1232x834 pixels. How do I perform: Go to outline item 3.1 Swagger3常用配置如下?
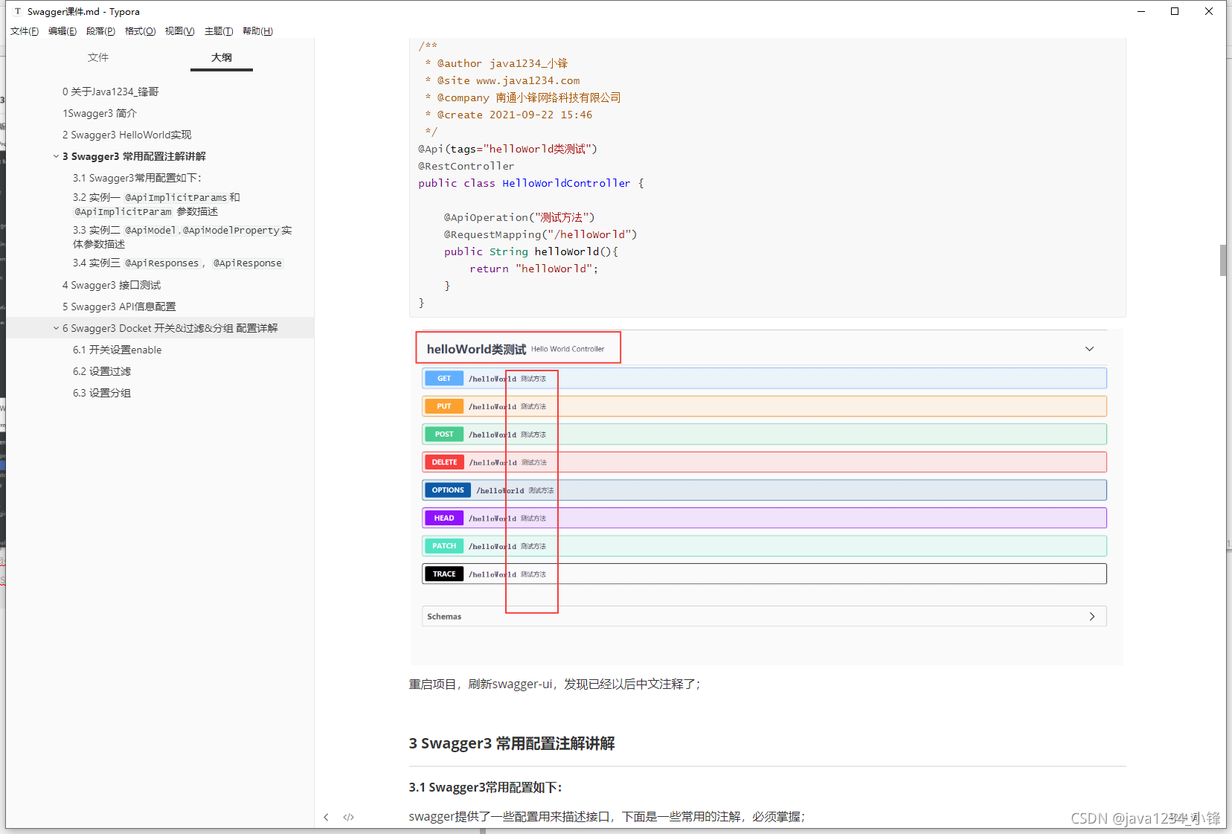pyautogui.click(x=137, y=178)
